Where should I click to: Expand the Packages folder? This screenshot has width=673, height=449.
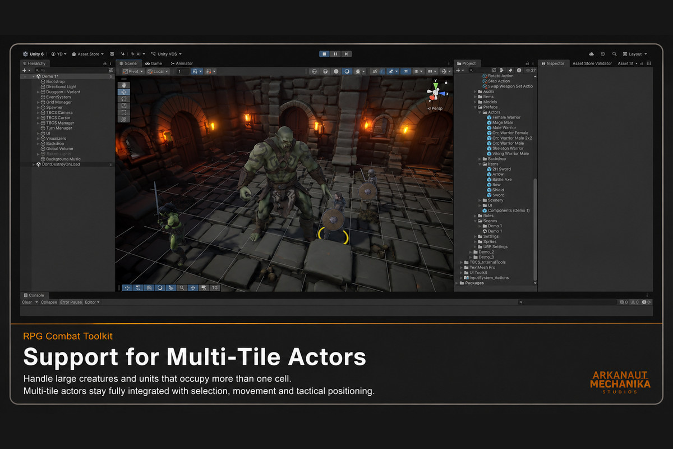click(457, 283)
